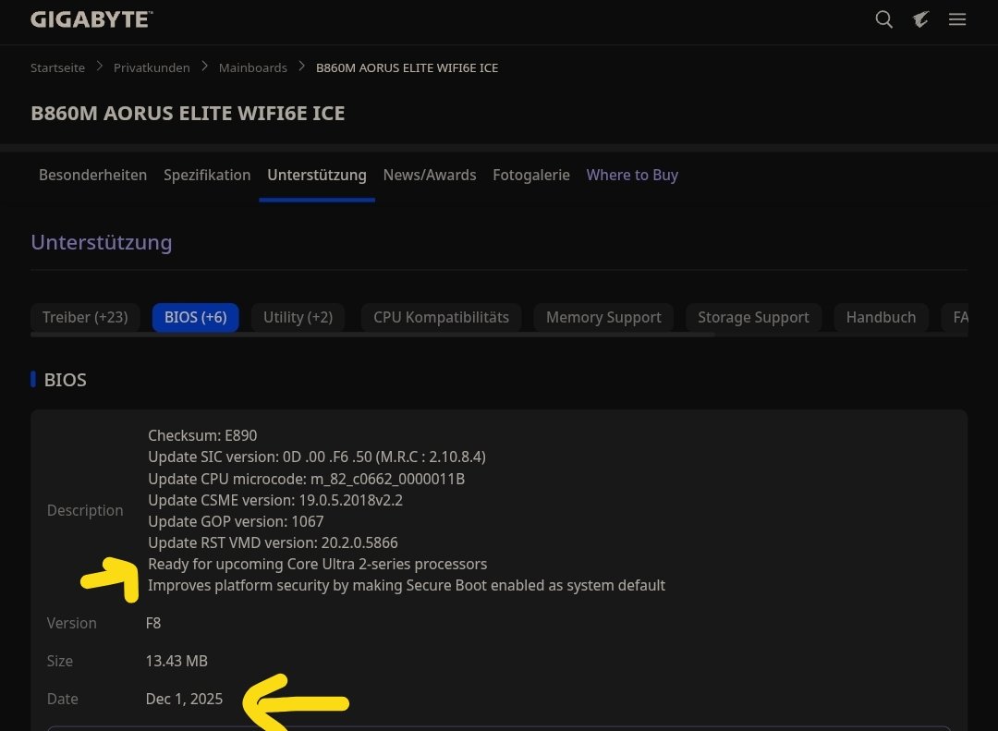998x731 pixels.
Task: Open the Fotogalerie tab
Action: point(530,175)
